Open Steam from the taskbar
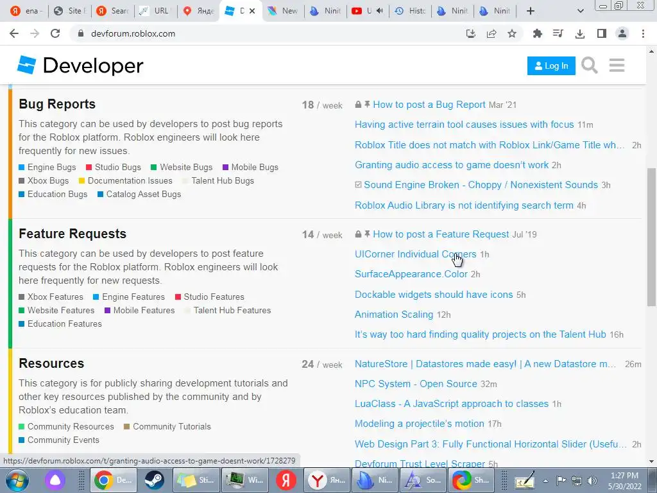 pos(154,480)
